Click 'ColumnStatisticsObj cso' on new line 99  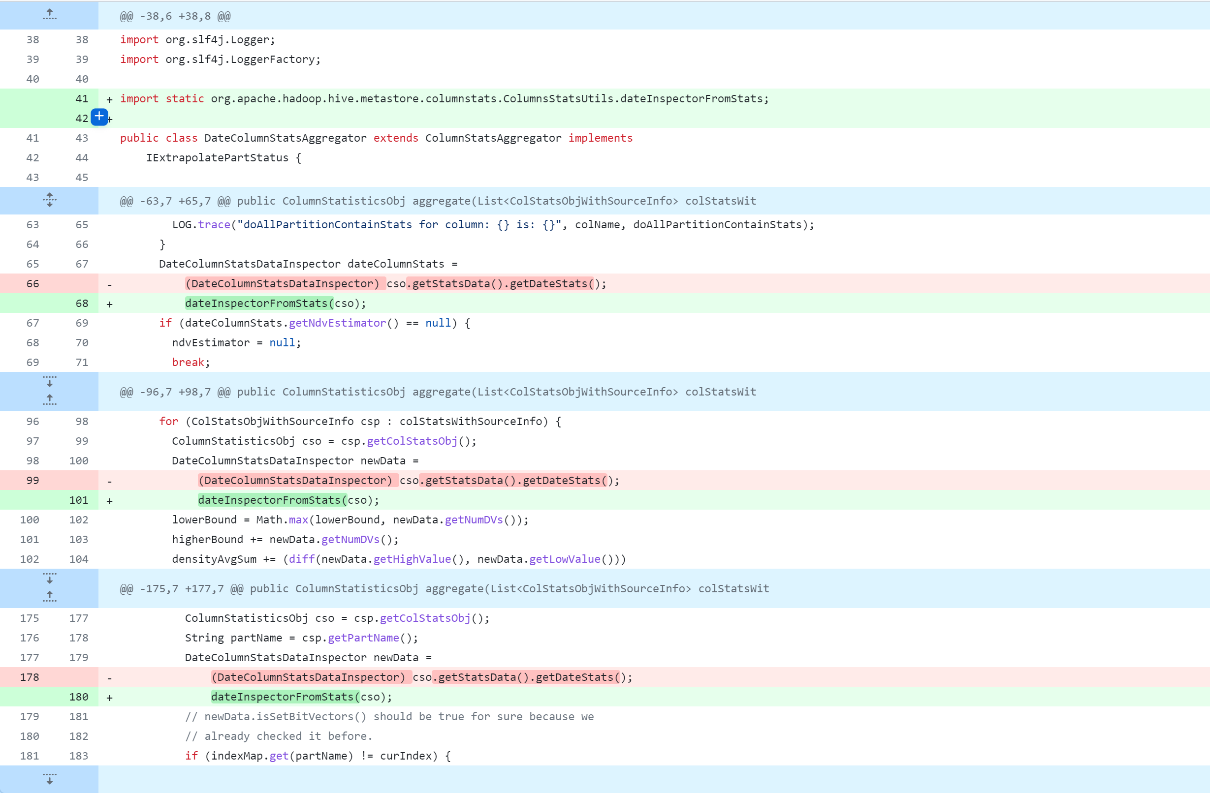coord(324,441)
